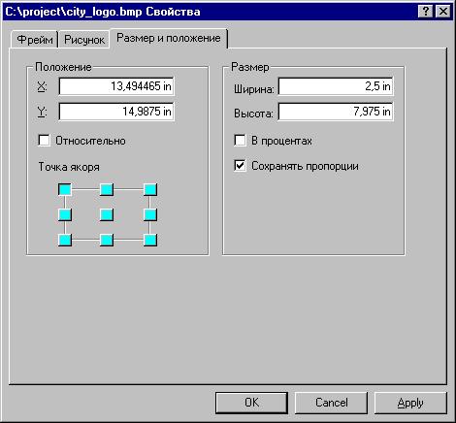Select the bottom-left anchor point
The image size is (456, 423).
click(65, 241)
